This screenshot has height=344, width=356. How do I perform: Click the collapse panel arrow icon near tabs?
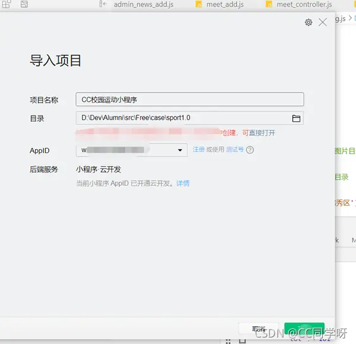pos(103,4)
